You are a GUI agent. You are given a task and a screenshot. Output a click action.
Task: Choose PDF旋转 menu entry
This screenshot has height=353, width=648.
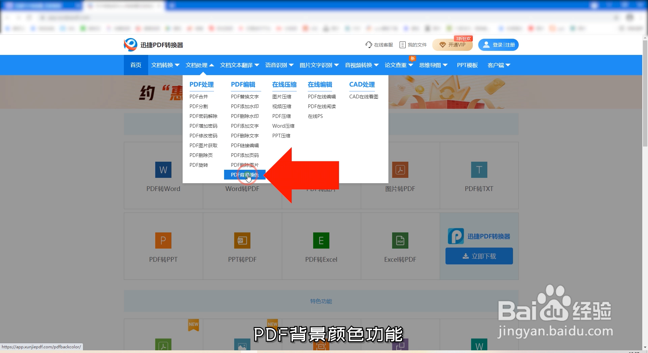pyautogui.click(x=199, y=165)
